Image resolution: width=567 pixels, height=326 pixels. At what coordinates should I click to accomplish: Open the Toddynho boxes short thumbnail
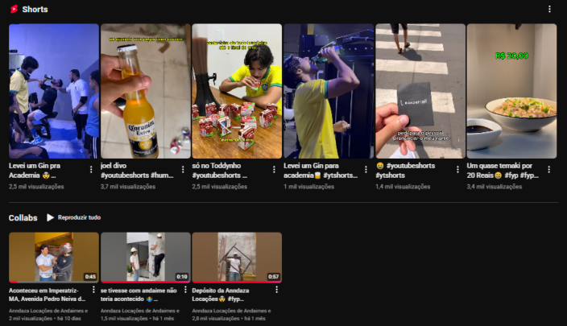237,91
